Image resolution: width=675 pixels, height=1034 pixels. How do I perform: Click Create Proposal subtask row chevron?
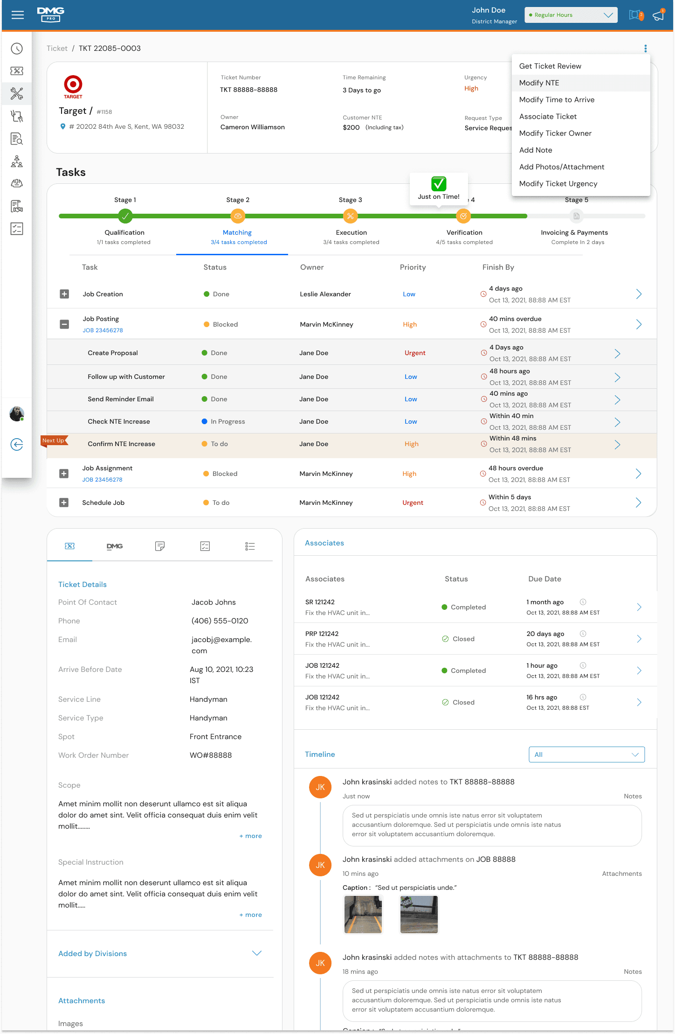point(618,354)
